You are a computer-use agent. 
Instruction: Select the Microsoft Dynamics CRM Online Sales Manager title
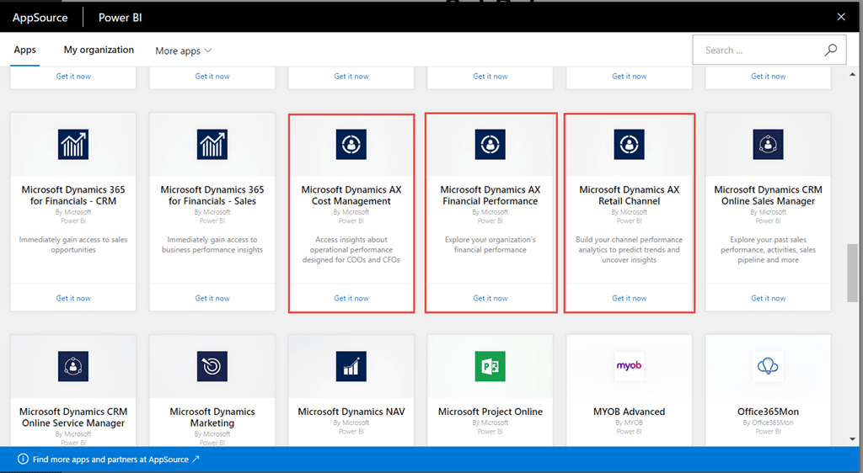[768, 195]
